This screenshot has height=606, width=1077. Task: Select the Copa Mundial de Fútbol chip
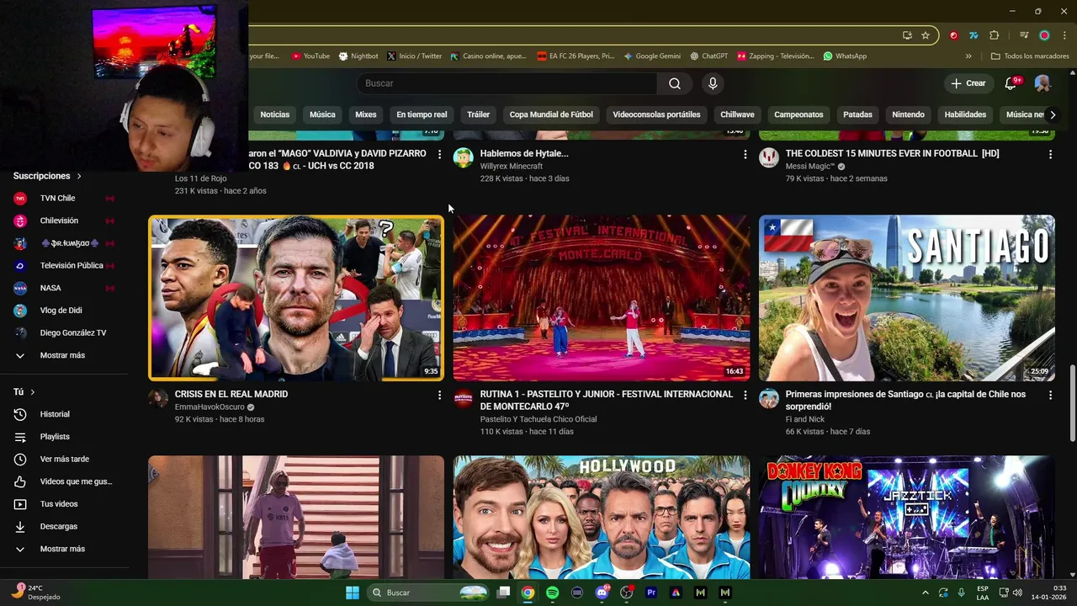551,114
